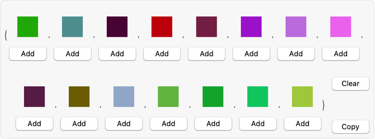Hit Add beneath the light lavender swatch
This screenshot has height=139, width=375.
[296, 54]
